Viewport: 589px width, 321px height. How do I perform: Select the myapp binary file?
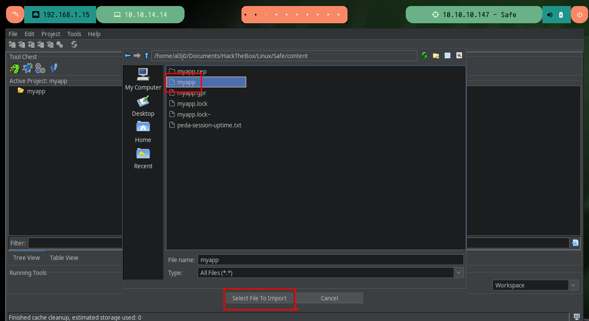pyautogui.click(x=206, y=82)
